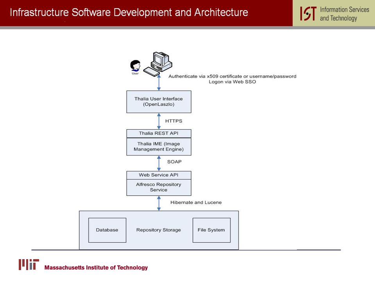This screenshot has height=281, width=375.
Task: Click the 'User' caption under the person
Action: [x=135, y=74]
